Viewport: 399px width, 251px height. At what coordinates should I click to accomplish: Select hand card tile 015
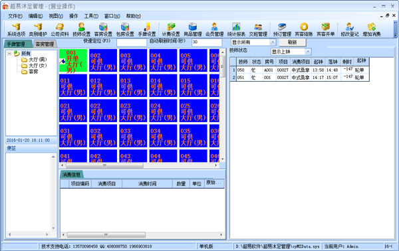tap(193, 86)
